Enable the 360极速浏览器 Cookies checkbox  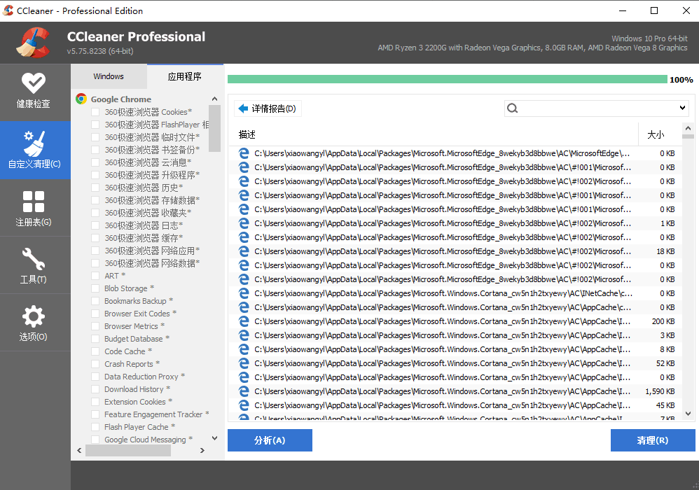95,112
